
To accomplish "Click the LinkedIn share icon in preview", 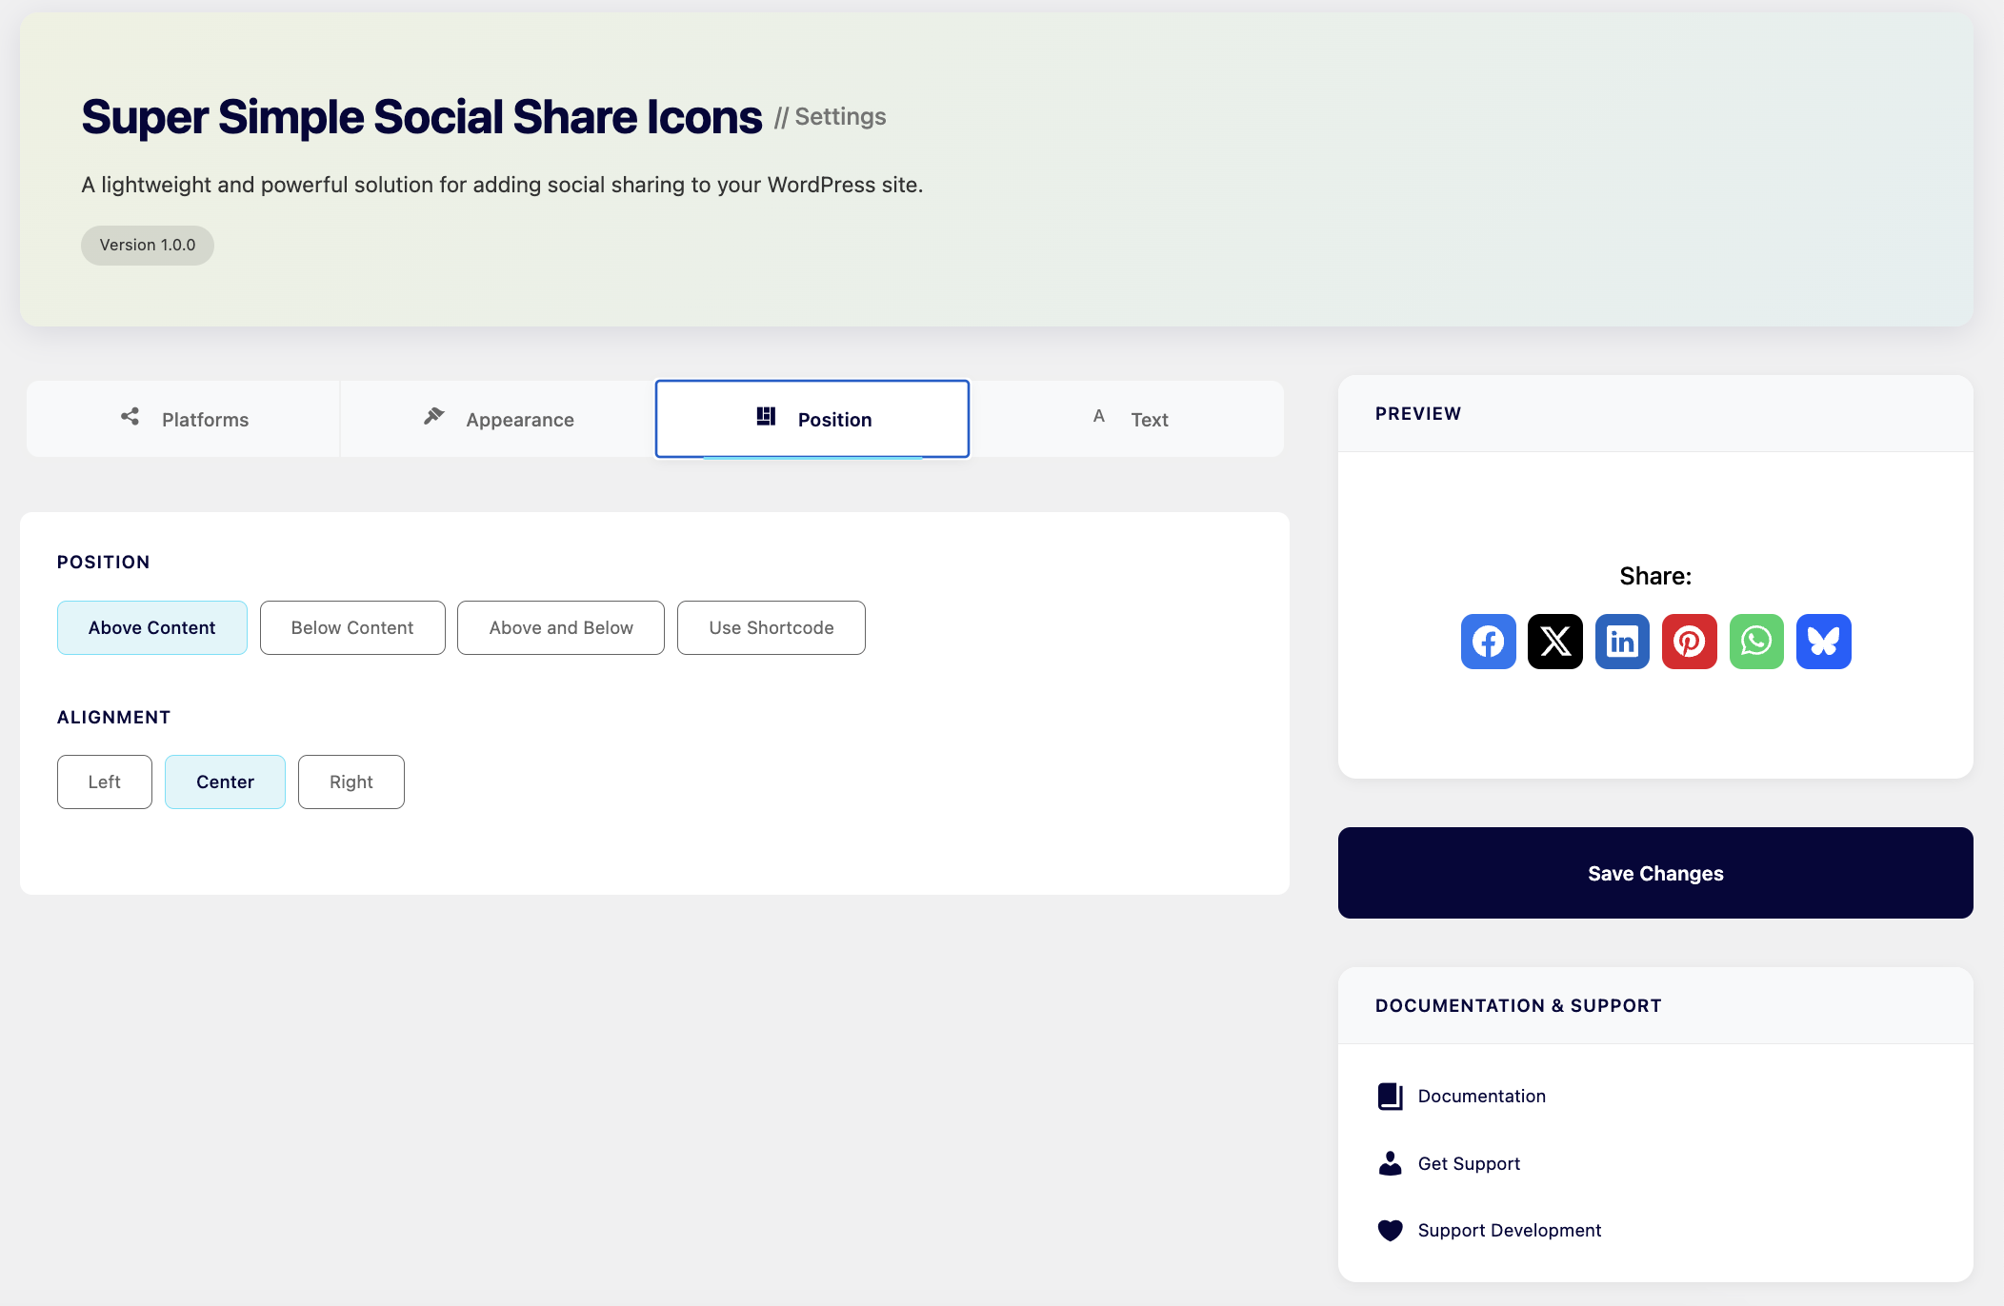I will 1622,642.
